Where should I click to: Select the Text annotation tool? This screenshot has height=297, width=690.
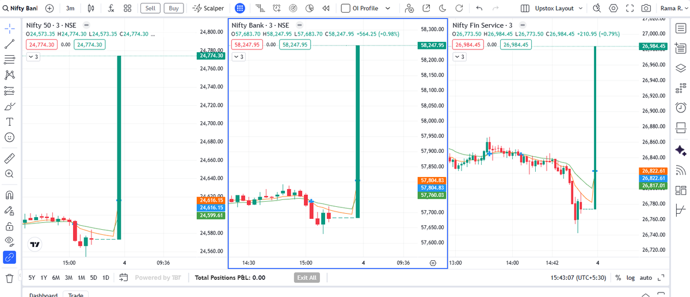(x=10, y=122)
